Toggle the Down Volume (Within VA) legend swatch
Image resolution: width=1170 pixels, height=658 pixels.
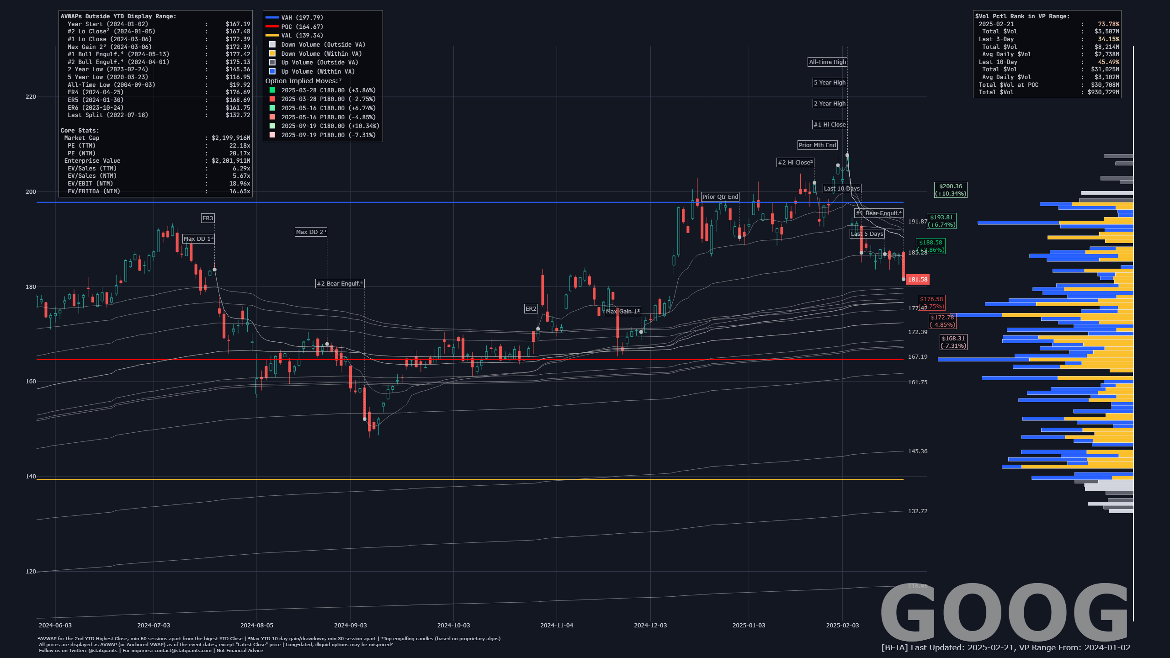(x=272, y=53)
